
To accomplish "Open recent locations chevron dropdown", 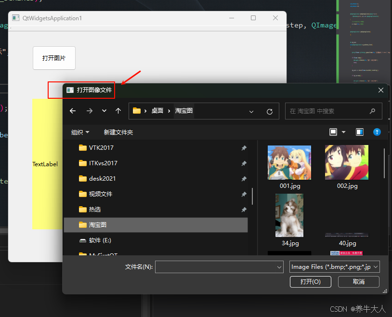I will point(104,111).
